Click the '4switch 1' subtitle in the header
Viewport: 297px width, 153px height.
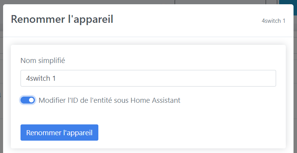pos(273,21)
